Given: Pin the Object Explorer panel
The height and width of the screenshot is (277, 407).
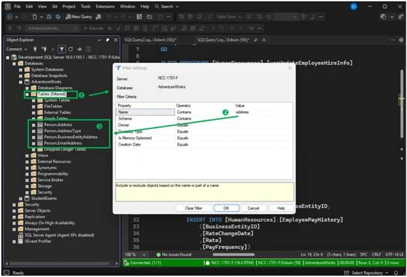Looking at the screenshot, I should click(107, 40).
